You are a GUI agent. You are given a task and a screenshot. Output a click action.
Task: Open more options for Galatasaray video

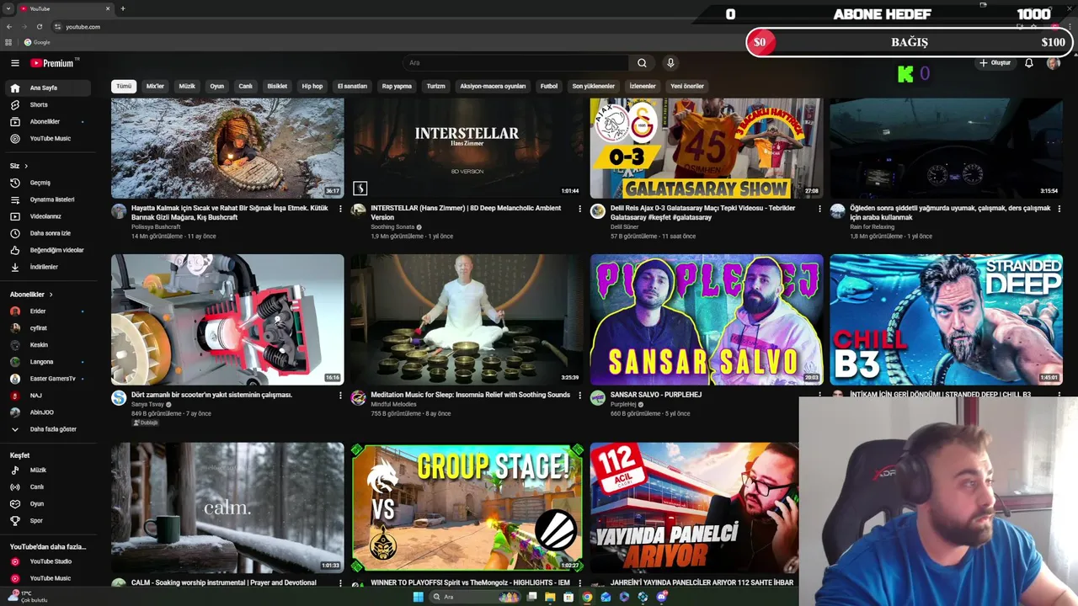(x=819, y=209)
